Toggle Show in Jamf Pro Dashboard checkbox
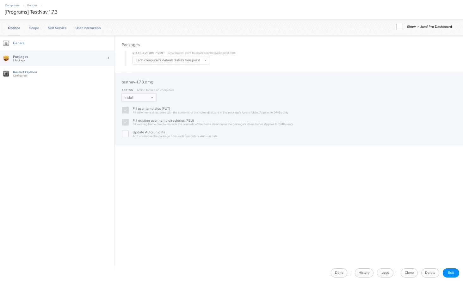 [399, 27]
